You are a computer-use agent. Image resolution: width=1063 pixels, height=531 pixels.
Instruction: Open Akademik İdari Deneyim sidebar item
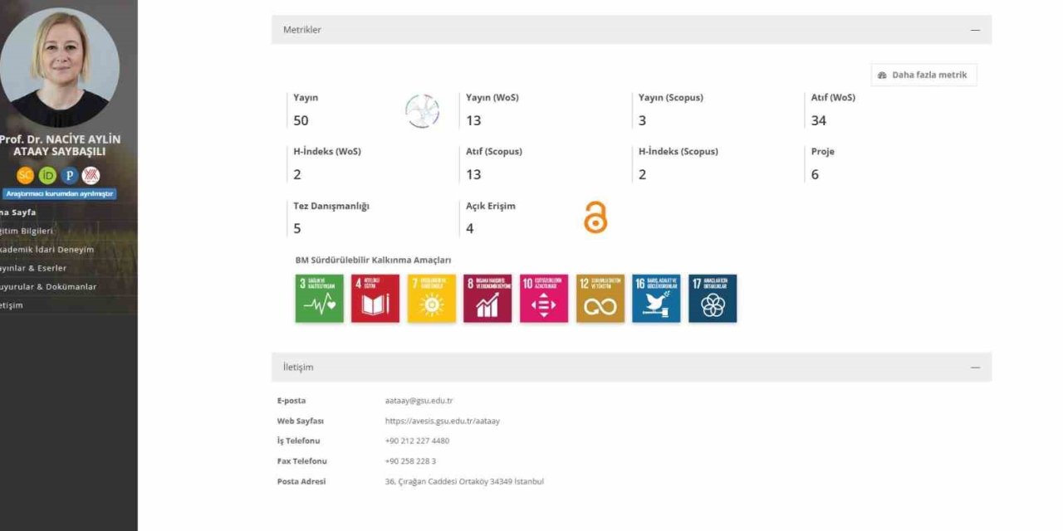(x=47, y=249)
